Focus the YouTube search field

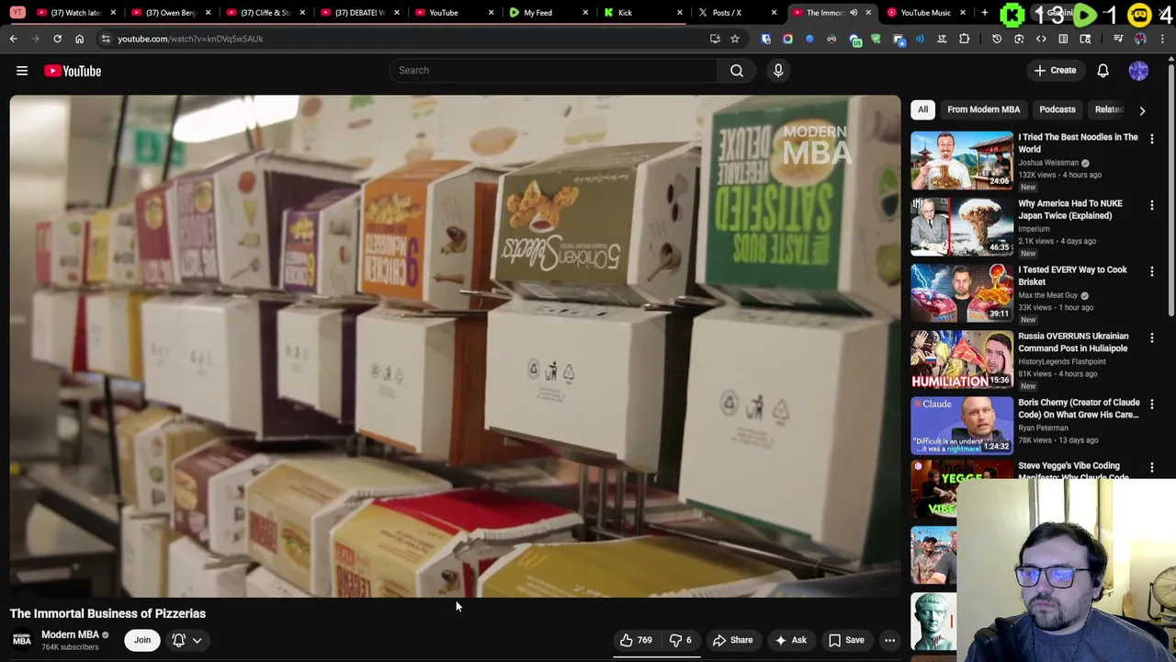(x=553, y=70)
